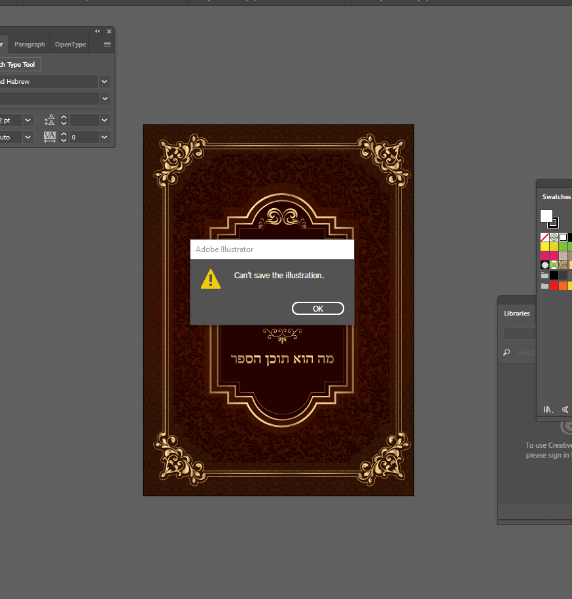Viewport: 572px width, 599px height.
Task: Increase leading with the up stepper arrow
Action: pyautogui.click(x=63, y=117)
